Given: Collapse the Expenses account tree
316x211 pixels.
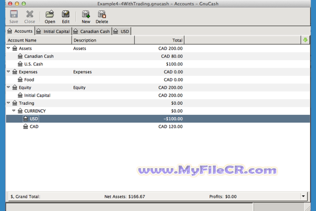Looking at the screenshot, I should [x=8, y=72].
